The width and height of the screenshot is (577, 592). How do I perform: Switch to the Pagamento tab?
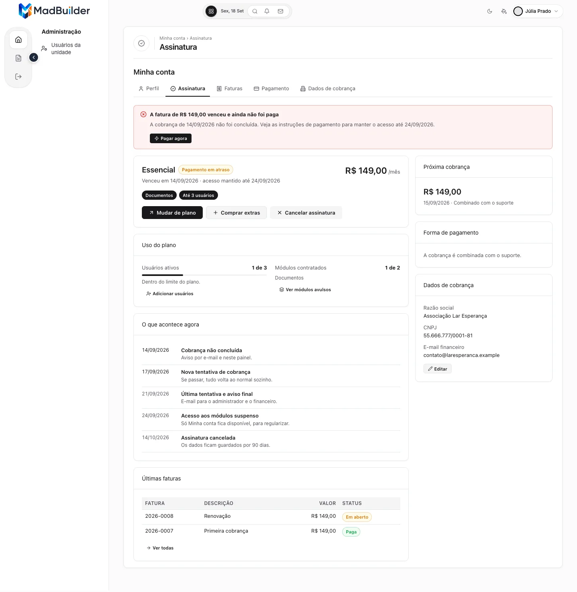271,89
